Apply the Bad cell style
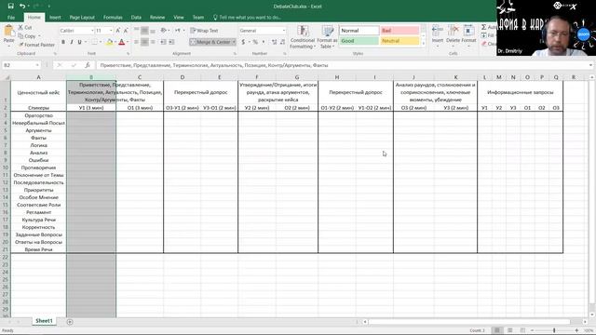Screen dimensions: 596x335 pos(400,31)
